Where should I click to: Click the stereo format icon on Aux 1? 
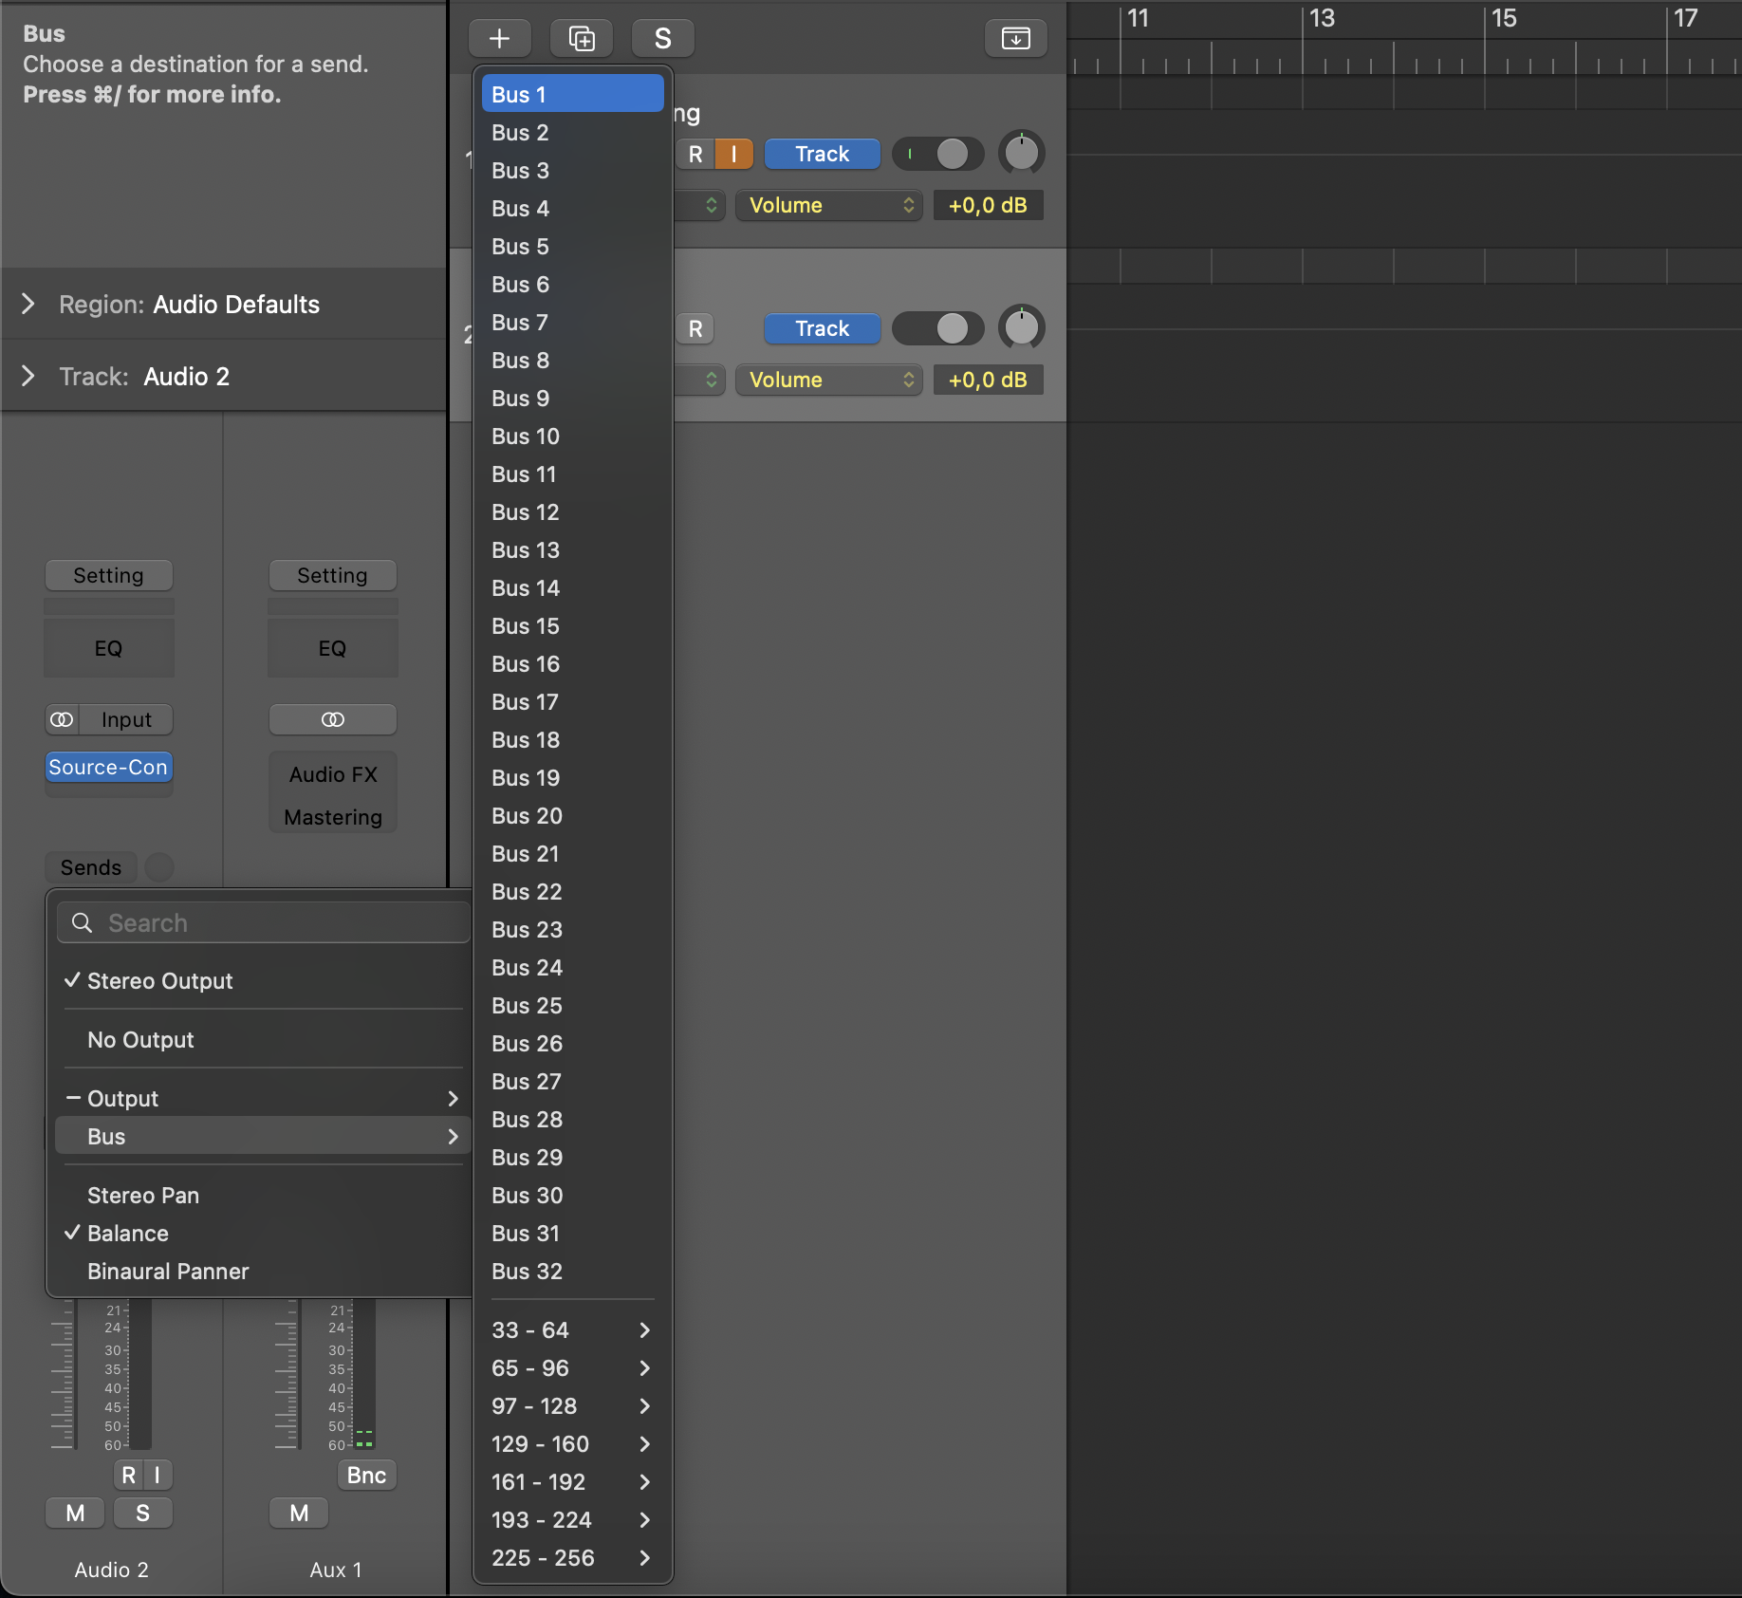pos(332,719)
